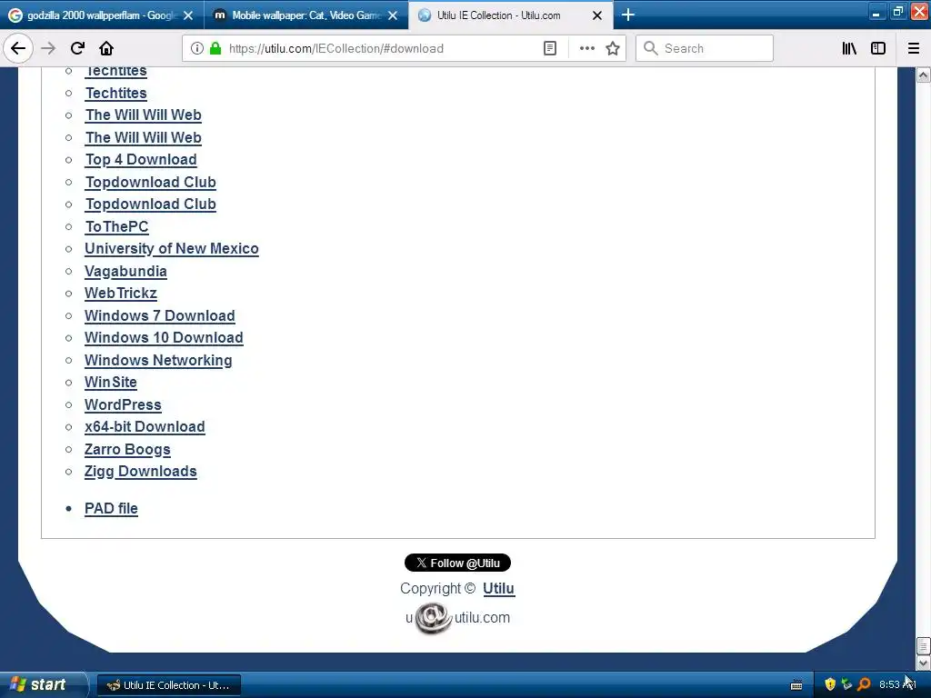Open the first full Techtites link
Screen dimensions: 931x698
click(116, 94)
